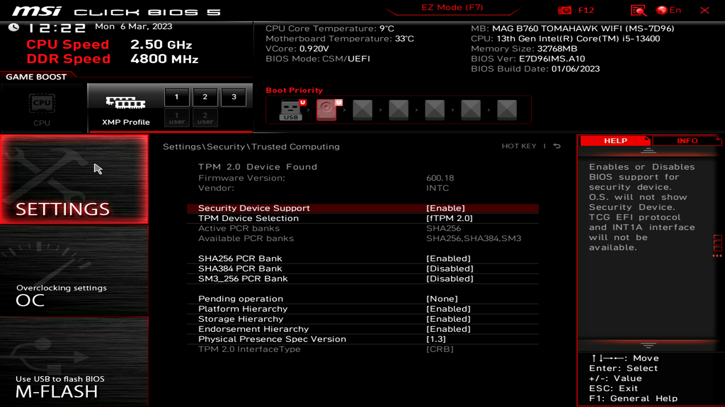Toggle SM3_256 PCR Bank setting

pos(449,279)
